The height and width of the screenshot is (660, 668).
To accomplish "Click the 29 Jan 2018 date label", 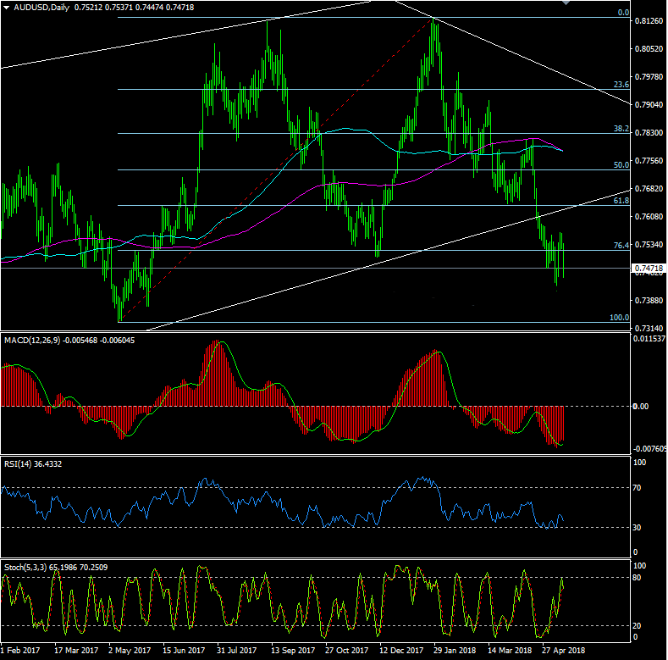I will tap(453, 651).
